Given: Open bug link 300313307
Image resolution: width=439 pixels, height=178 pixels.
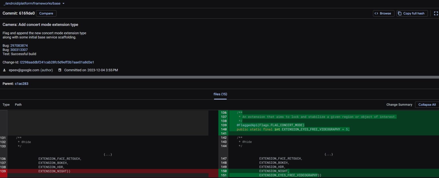Looking at the screenshot, I should [19, 50].
